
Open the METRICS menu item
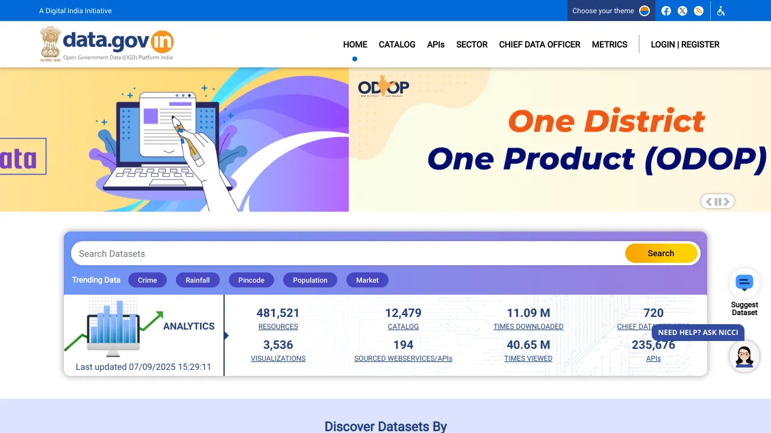(610, 45)
